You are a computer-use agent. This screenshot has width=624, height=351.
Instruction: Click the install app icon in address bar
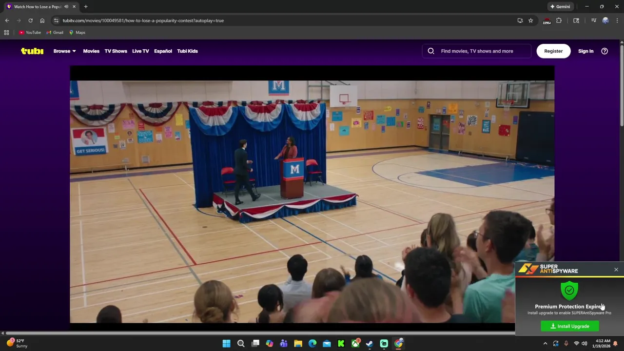520,20
